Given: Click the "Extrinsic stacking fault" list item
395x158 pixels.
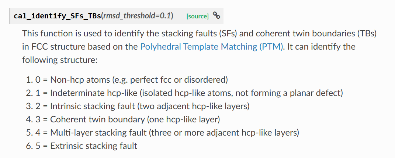Looking at the screenshot, I should pyautogui.click(x=94, y=146).
